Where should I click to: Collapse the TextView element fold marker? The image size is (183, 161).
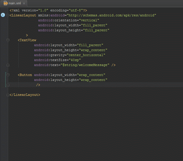tap(8, 40)
